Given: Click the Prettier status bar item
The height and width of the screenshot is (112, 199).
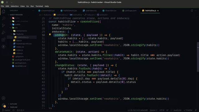Looking at the screenshot, I should tap(188, 110).
